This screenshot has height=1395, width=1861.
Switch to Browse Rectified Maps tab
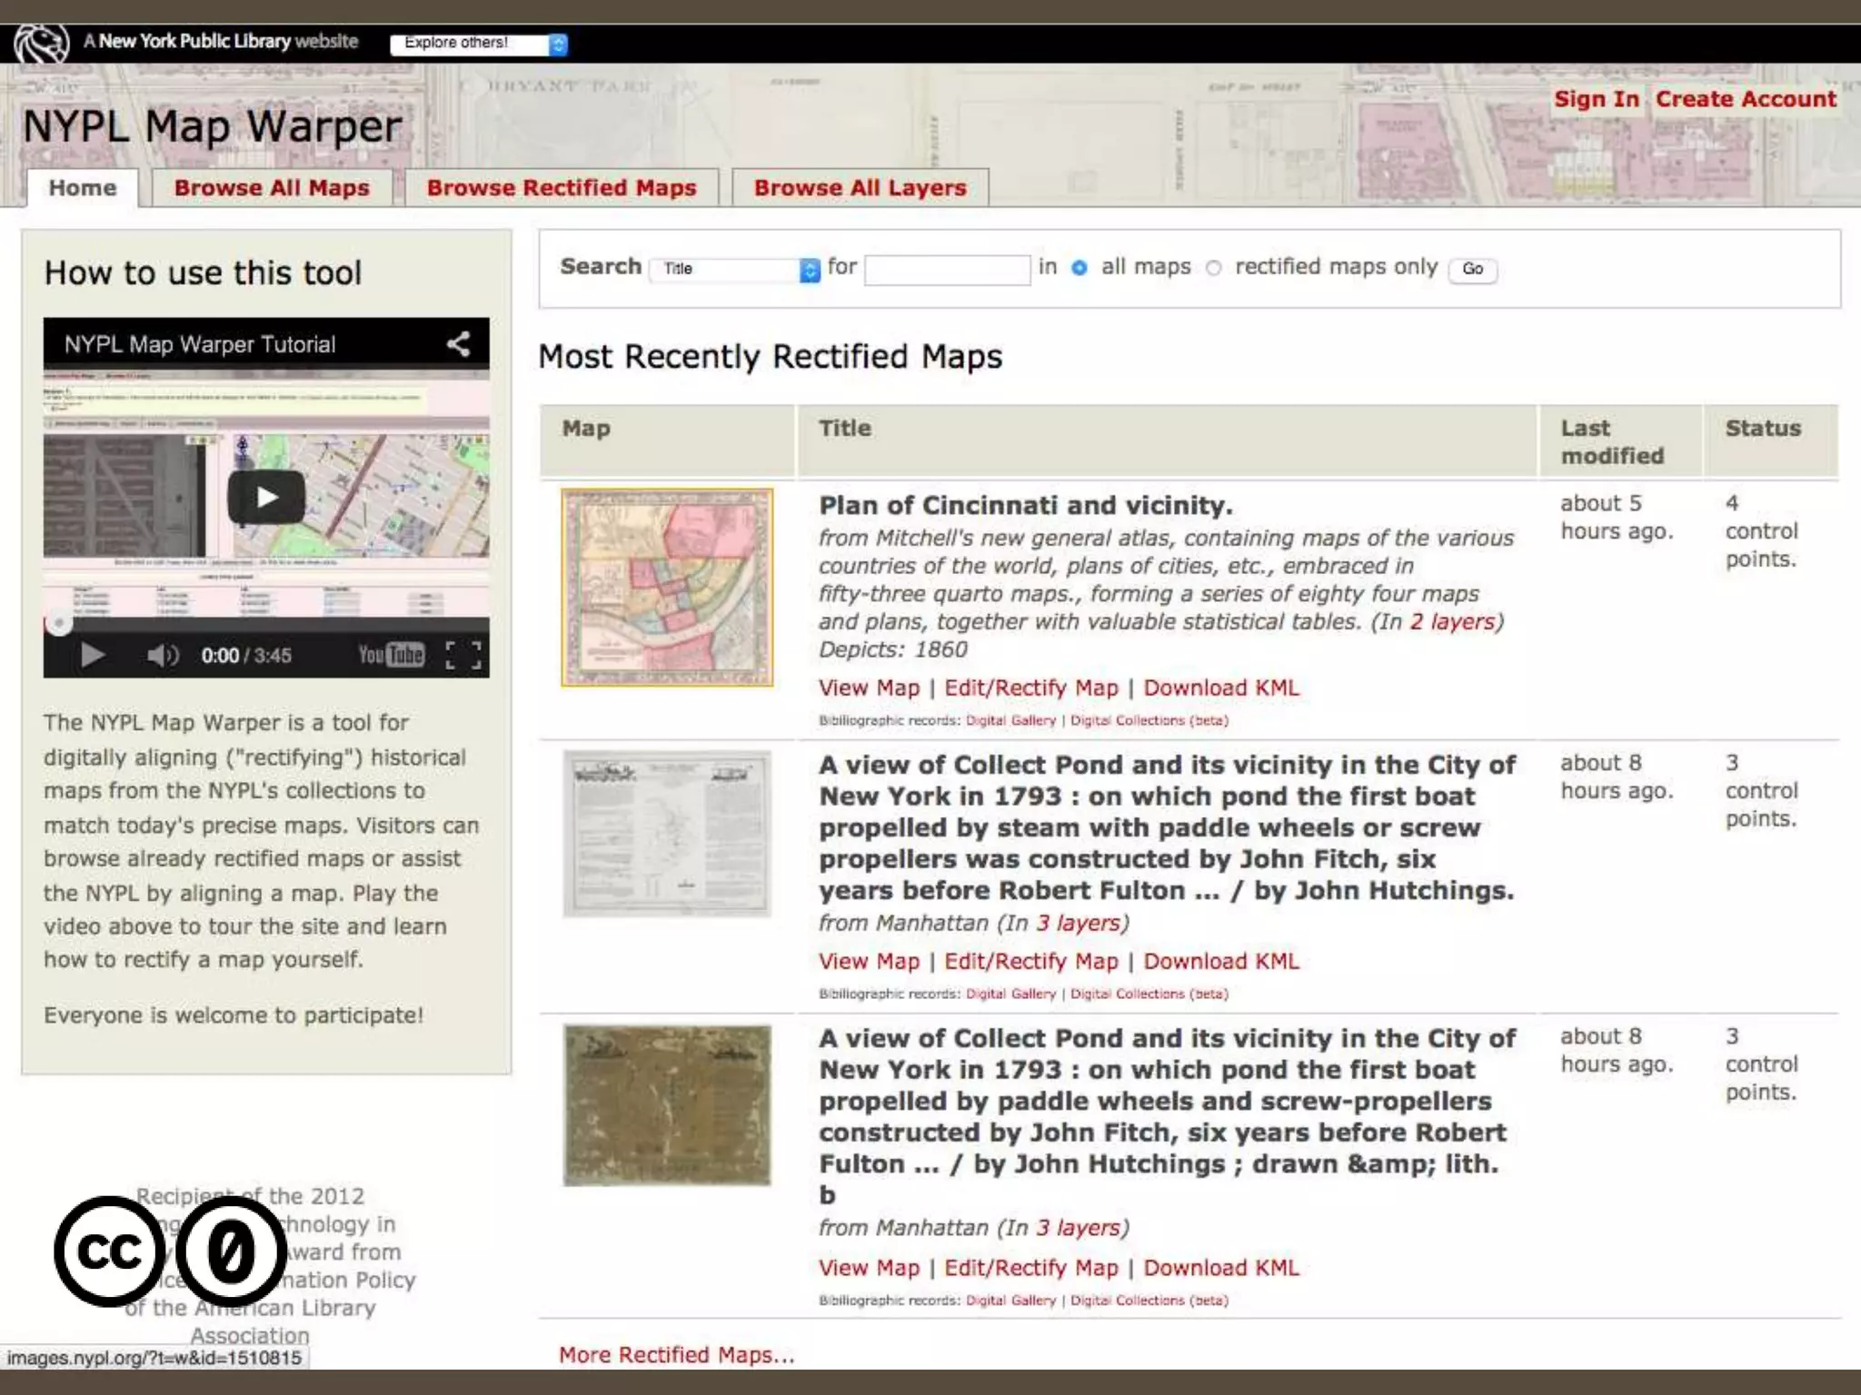[x=562, y=188]
